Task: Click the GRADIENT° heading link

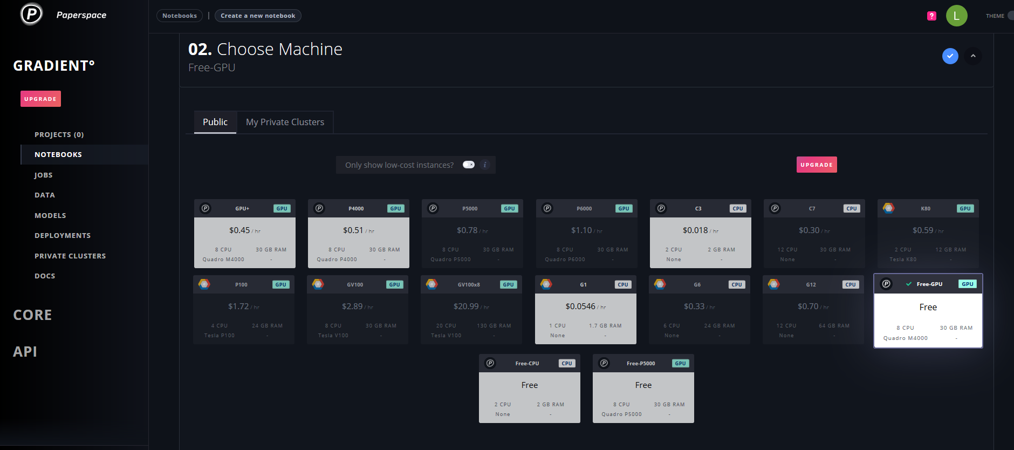Action: pos(54,65)
